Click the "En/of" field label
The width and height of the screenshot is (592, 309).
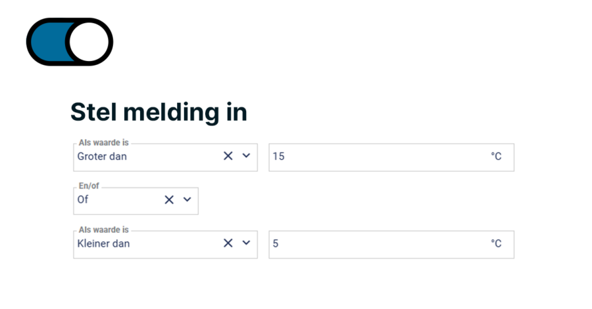point(89,186)
